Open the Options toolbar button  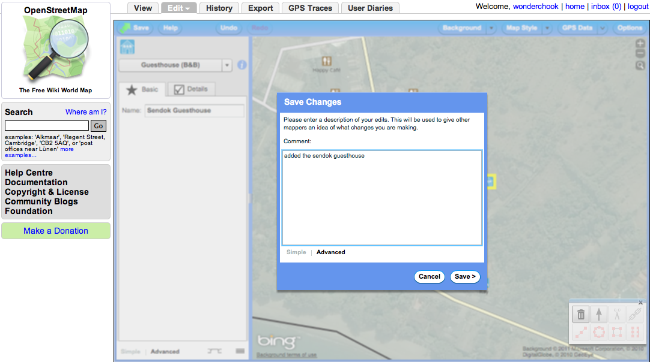tap(629, 28)
